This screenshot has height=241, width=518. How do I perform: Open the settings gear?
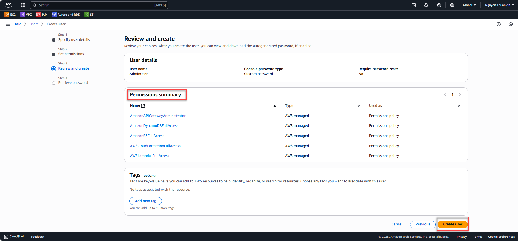pos(452,5)
